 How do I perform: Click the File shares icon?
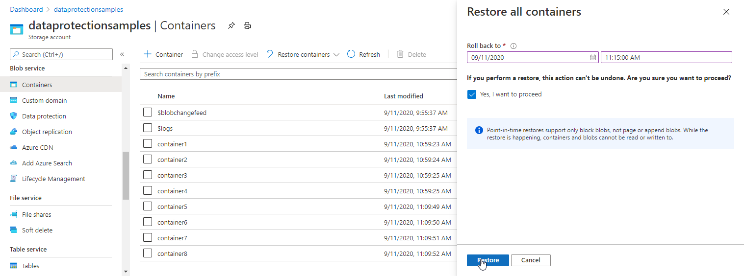click(x=14, y=214)
